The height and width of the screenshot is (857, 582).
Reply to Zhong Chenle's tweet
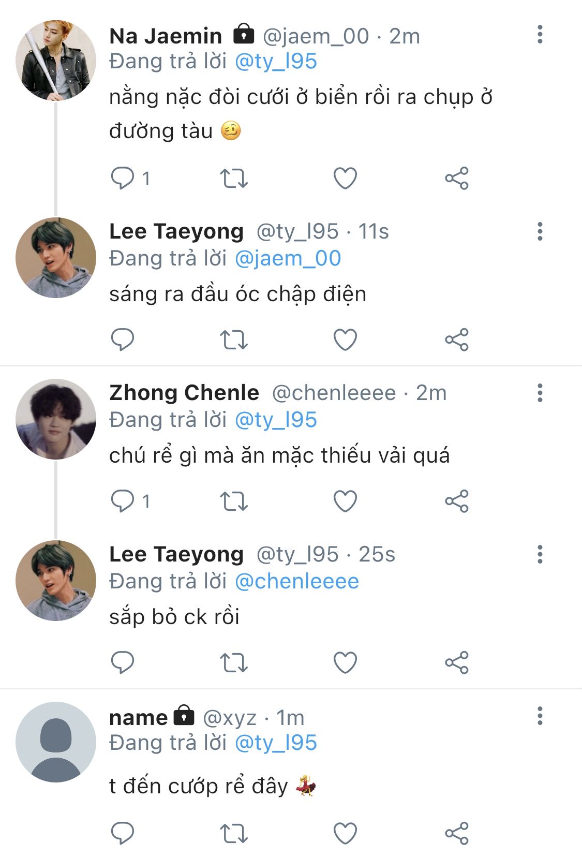pyautogui.click(x=123, y=501)
